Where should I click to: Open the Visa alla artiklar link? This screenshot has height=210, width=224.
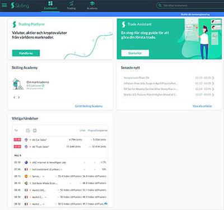pyautogui.click(x=202, y=106)
